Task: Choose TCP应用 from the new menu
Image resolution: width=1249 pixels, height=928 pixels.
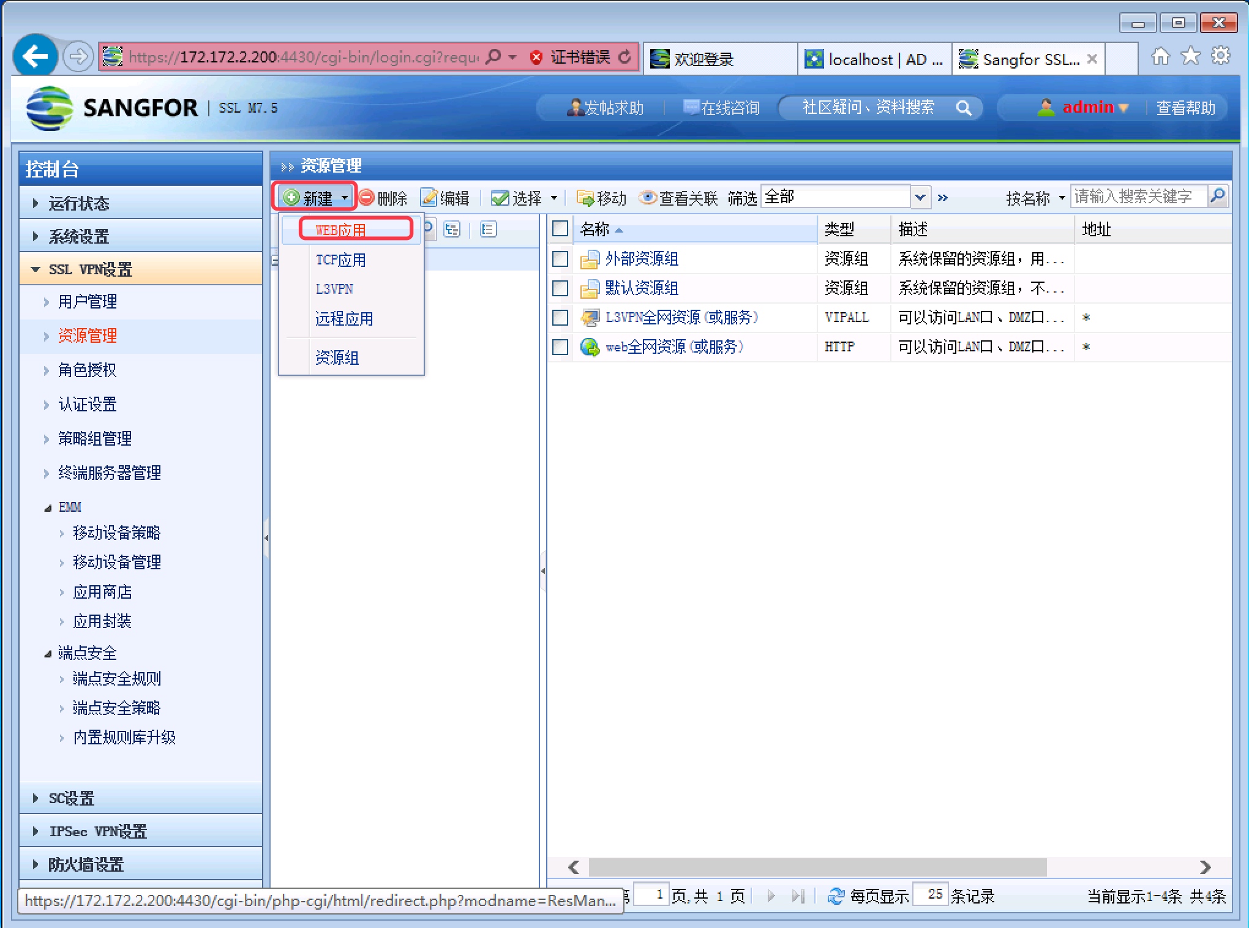Action: point(340,260)
